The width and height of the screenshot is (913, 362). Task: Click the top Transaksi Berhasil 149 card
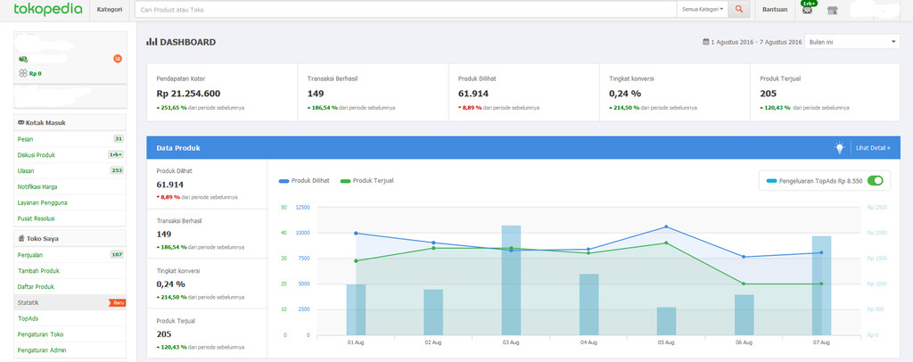point(373,93)
